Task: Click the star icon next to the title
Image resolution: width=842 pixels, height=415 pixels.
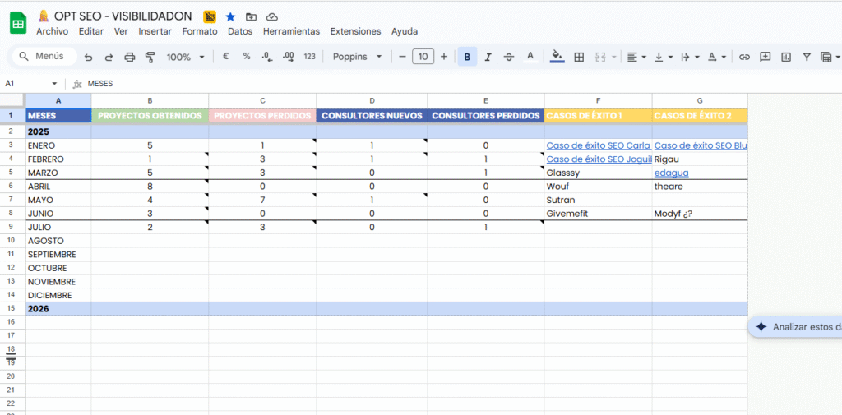Action: 230,16
